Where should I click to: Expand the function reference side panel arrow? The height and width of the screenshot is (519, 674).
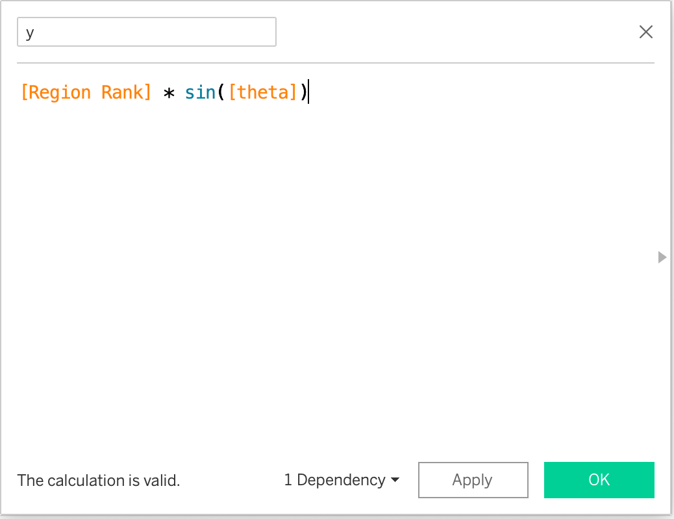tap(662, 257)
